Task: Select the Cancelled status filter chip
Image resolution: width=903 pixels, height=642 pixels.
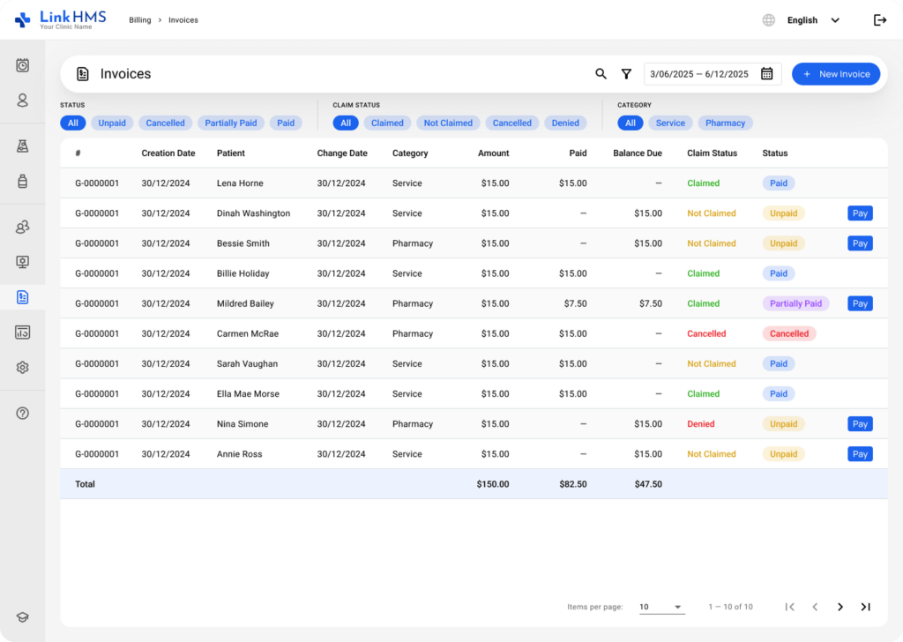Action: point(165,123)
